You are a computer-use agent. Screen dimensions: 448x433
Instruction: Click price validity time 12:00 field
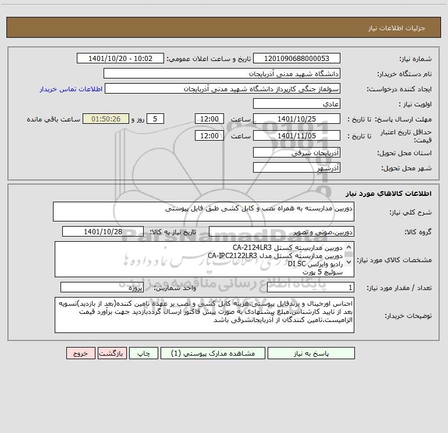coord(209,135)
